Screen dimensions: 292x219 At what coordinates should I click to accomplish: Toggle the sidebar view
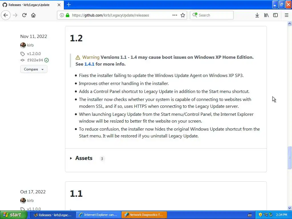coord(275,15)
